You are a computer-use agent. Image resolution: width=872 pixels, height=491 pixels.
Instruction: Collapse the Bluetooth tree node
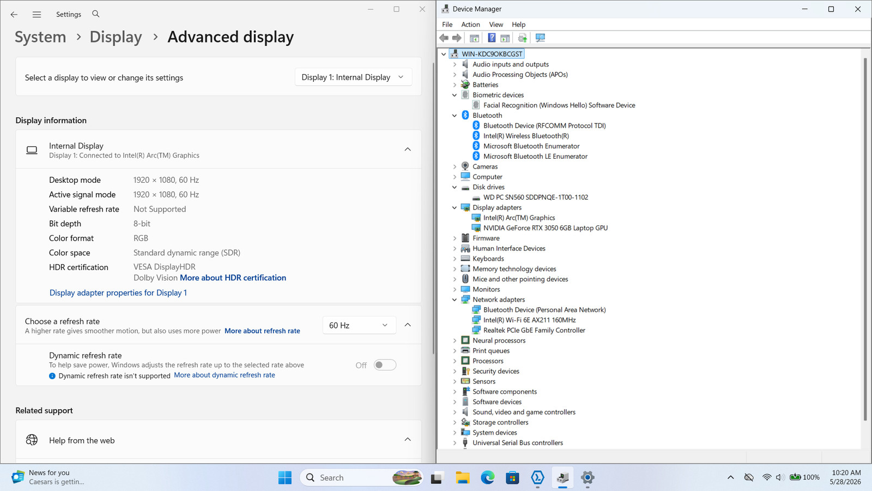pyautogui.click(x=455, y=116)
